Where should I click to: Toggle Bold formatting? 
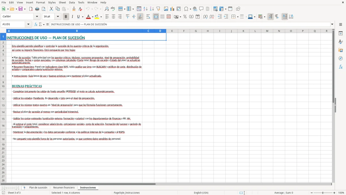(66, 17)
